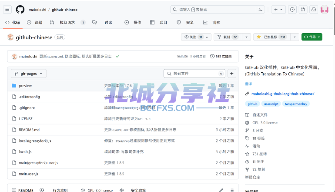335x192 pixels.
Task: Open the main(greasyfork).user.js file
Action: point(38,163)
